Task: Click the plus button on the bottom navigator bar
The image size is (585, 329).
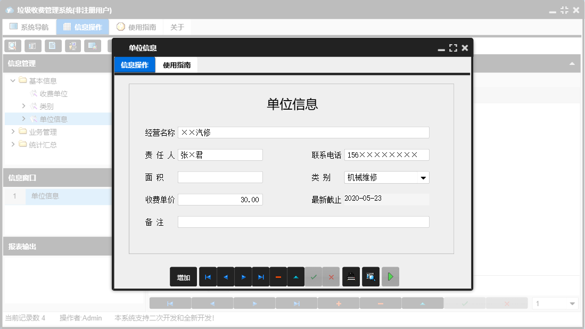Action: click(x=338, y=302)
